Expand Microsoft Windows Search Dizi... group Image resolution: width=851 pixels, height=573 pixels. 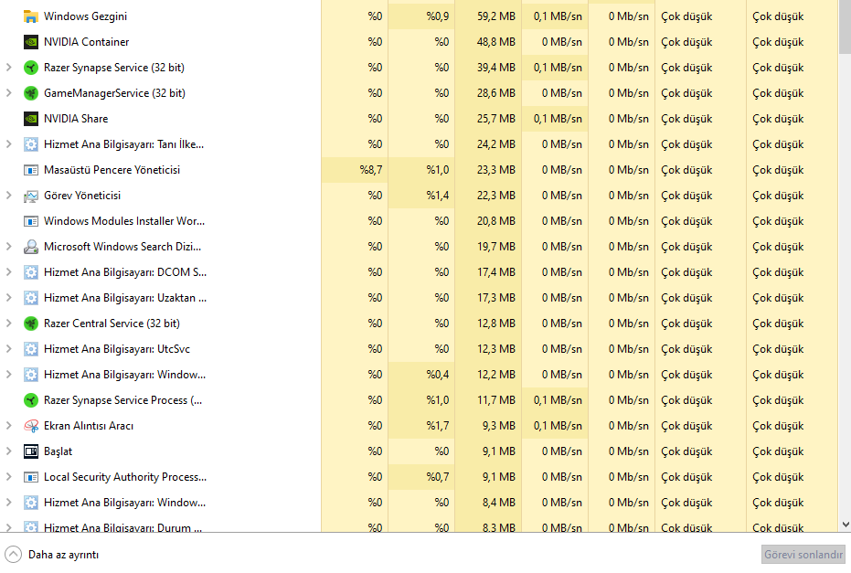[x=9, y=247]
